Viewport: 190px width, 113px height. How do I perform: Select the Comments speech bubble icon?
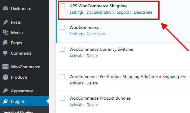point(5,53)
